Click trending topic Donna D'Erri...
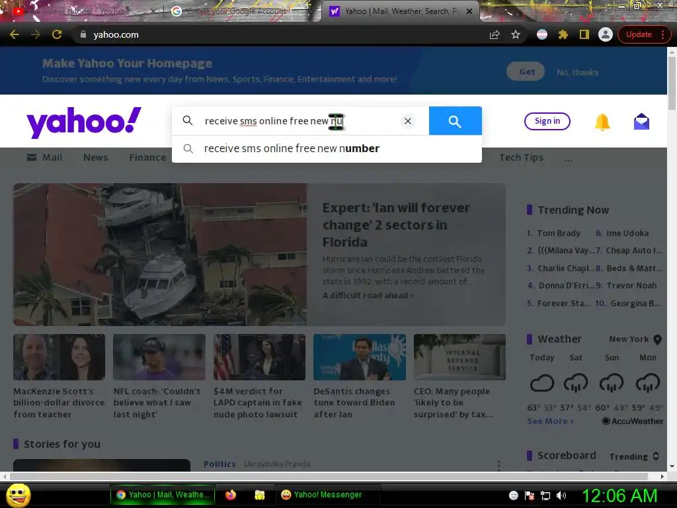 (567, 286)
